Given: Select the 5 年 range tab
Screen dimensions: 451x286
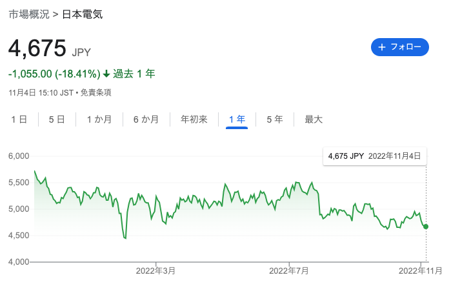Looking at the screenshot, I should [275, 119].
